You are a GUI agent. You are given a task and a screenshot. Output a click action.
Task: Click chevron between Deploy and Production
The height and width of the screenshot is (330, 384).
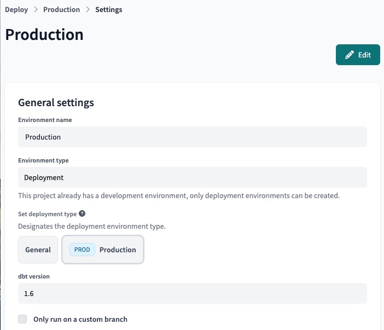[36, 10]
